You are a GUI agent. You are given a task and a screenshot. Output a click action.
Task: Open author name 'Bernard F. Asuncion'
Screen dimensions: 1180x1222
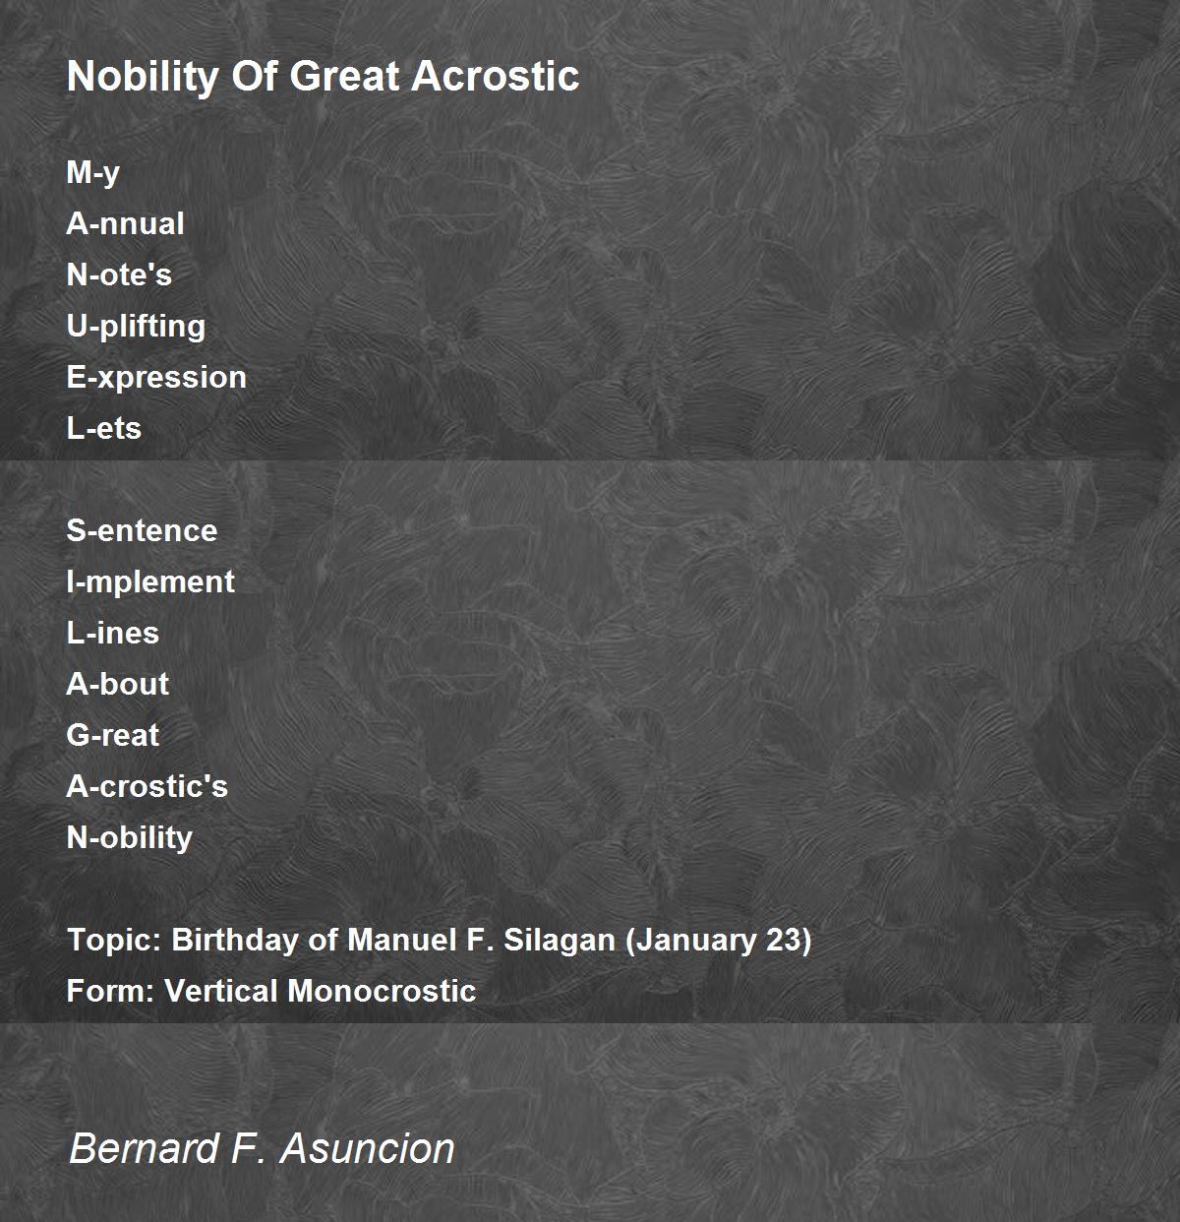coord(262,1149)
